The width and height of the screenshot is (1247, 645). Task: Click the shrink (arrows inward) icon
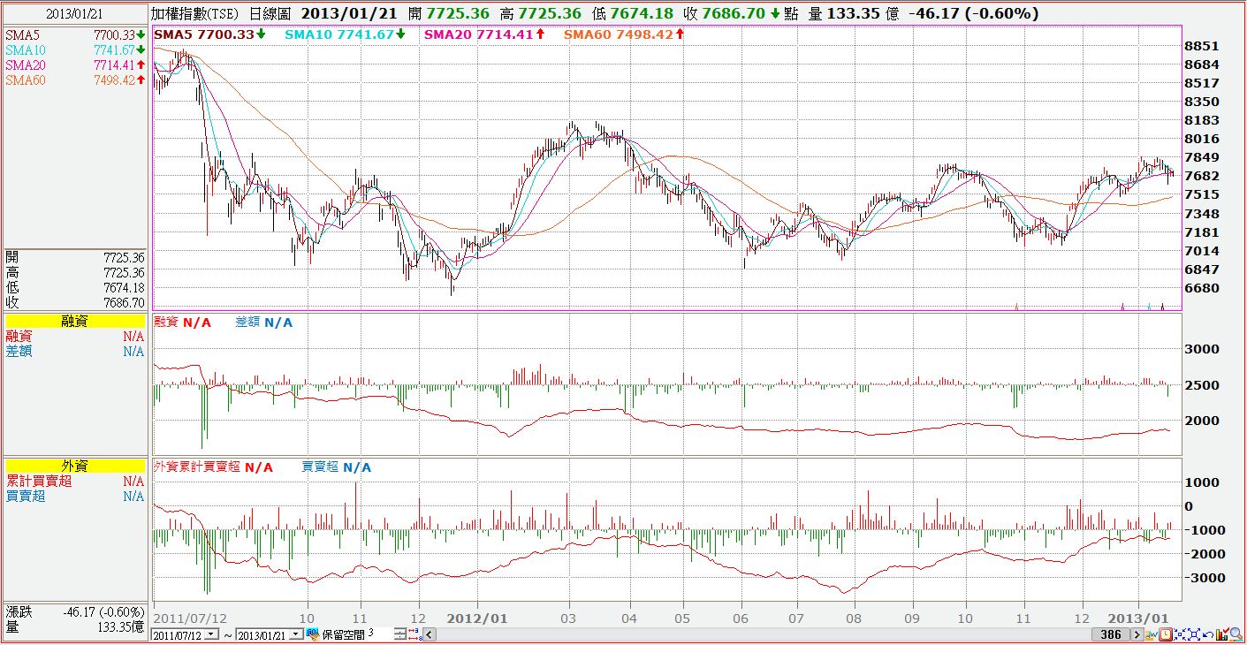[1180, 634]
